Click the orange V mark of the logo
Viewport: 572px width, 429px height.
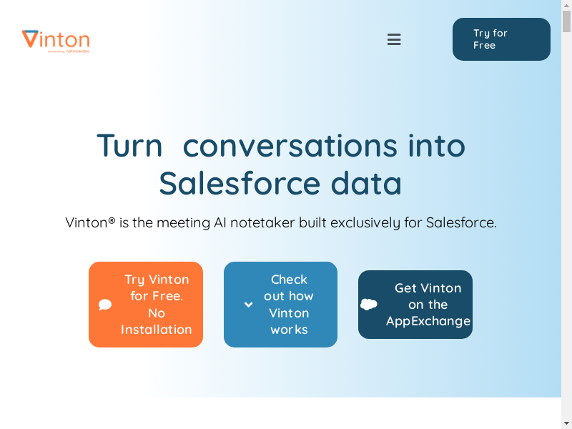tap(30, 39)
